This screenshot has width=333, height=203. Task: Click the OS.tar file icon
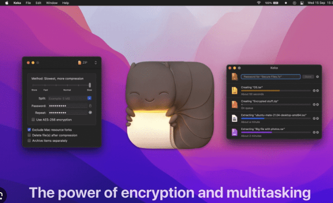[x=234, y=90]
